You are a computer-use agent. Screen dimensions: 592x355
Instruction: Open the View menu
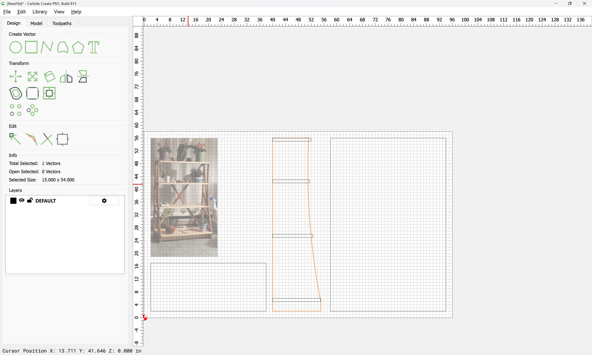tap(59, 12)
